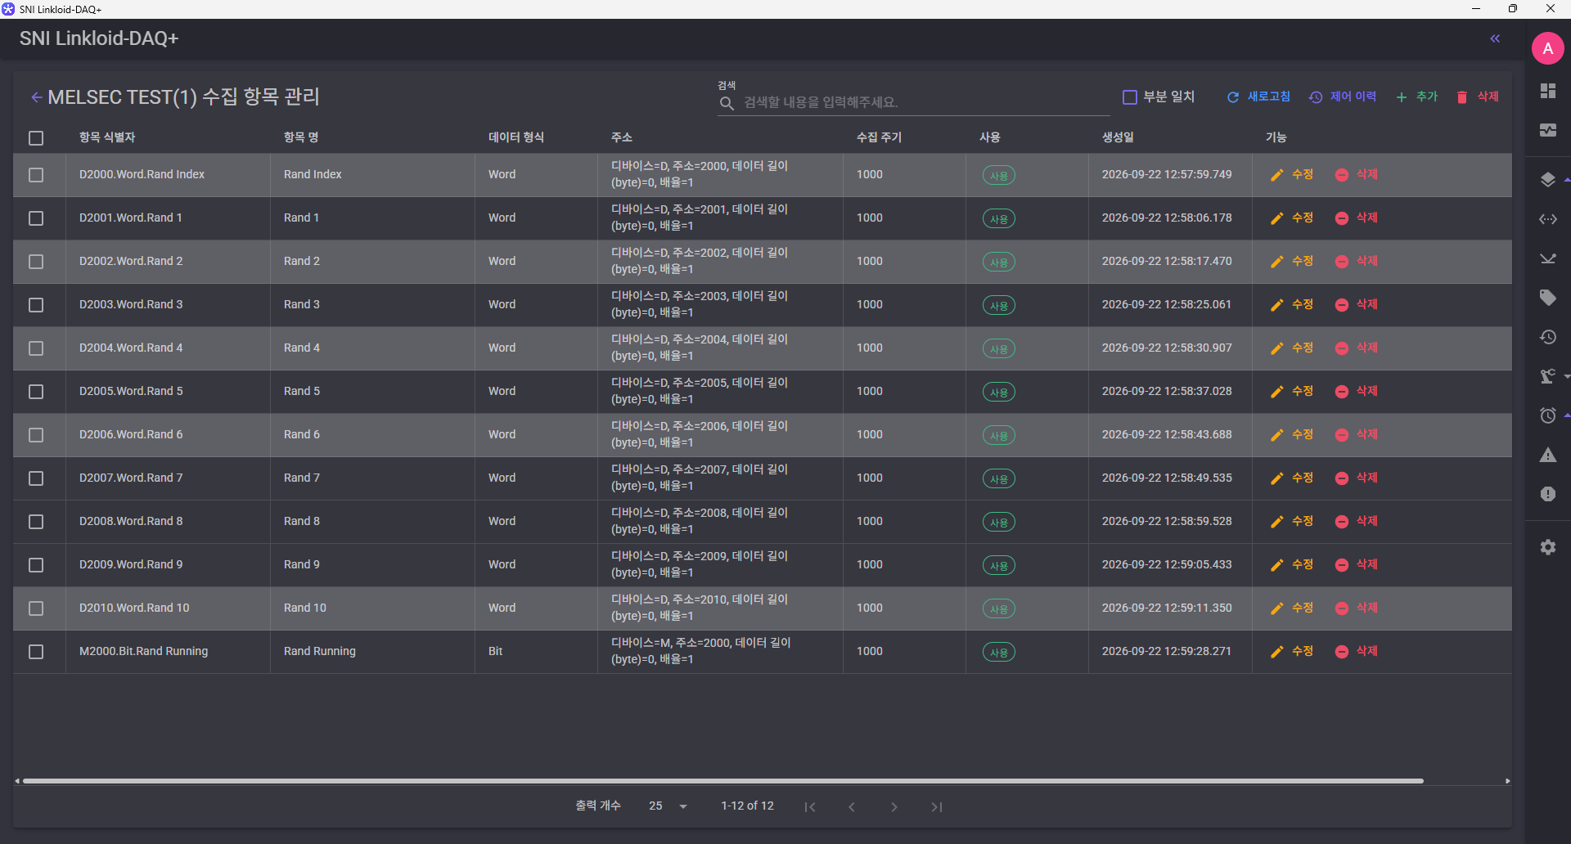
Task: Click 수정 for Rand Running row
Action: tap(1292, 651)
